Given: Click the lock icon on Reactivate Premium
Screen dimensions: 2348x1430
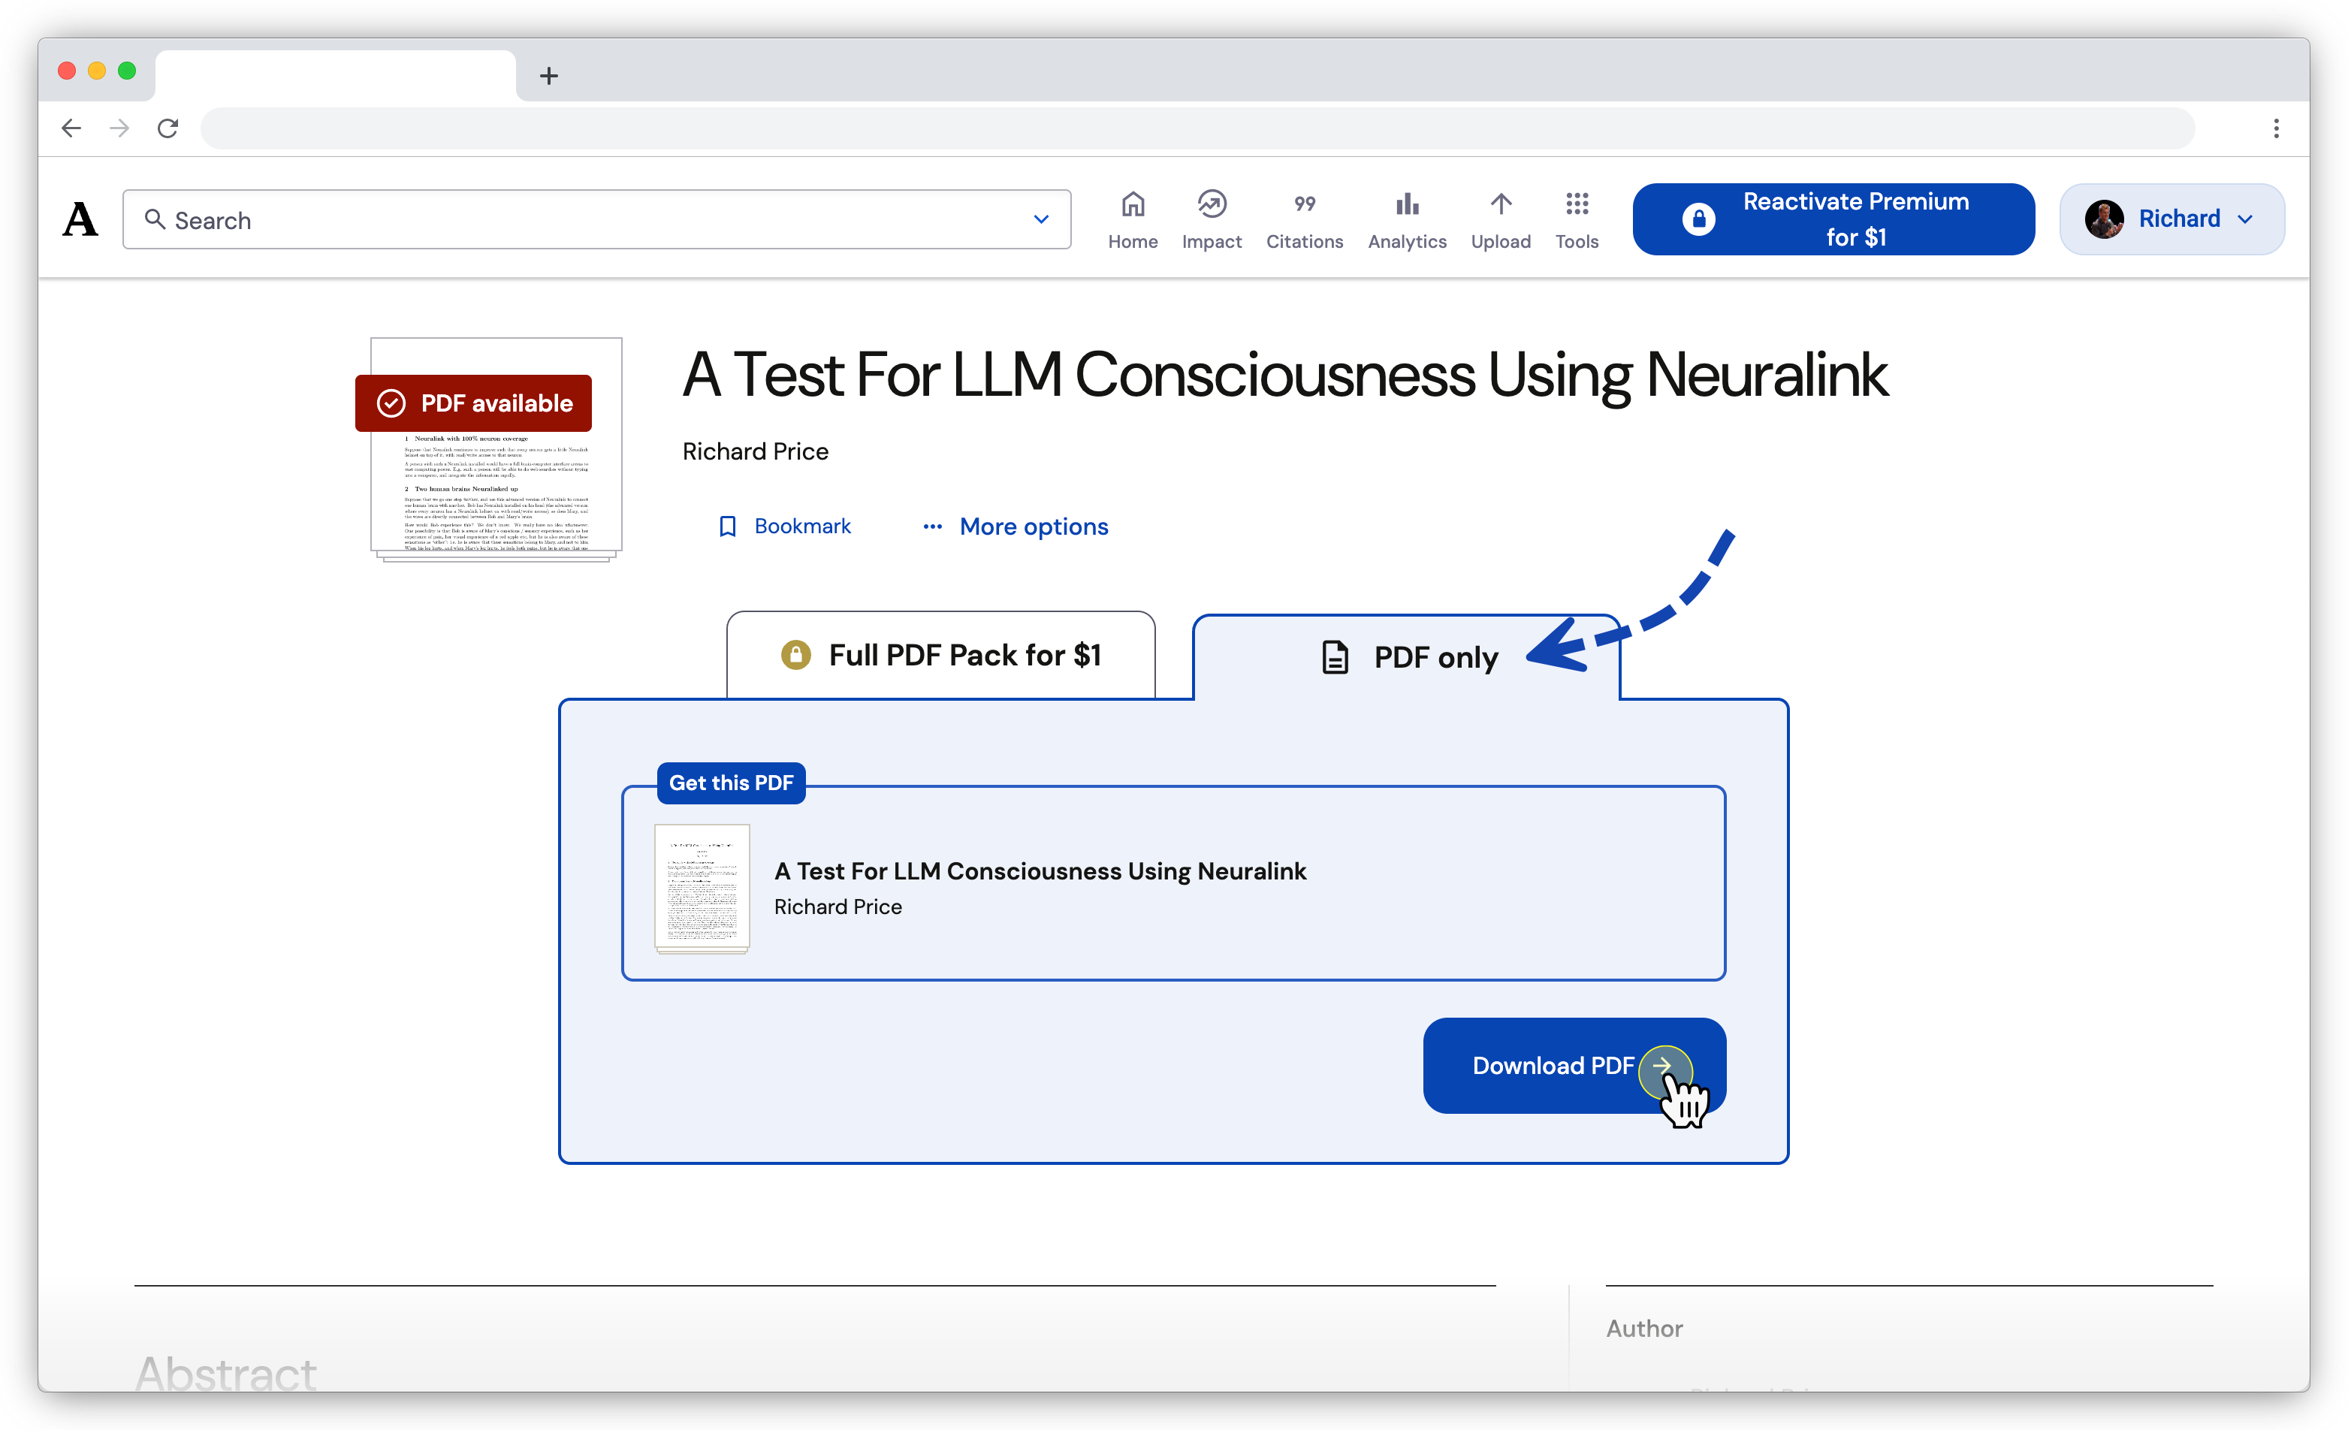Looking at the screenshot, I should [1698, 219].
